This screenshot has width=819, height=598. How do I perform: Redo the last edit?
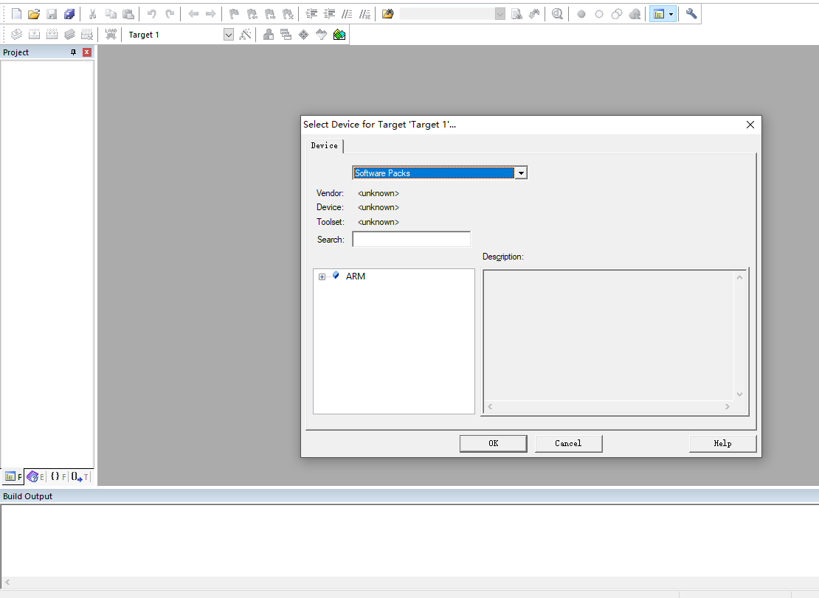click(x=170, y=14)
